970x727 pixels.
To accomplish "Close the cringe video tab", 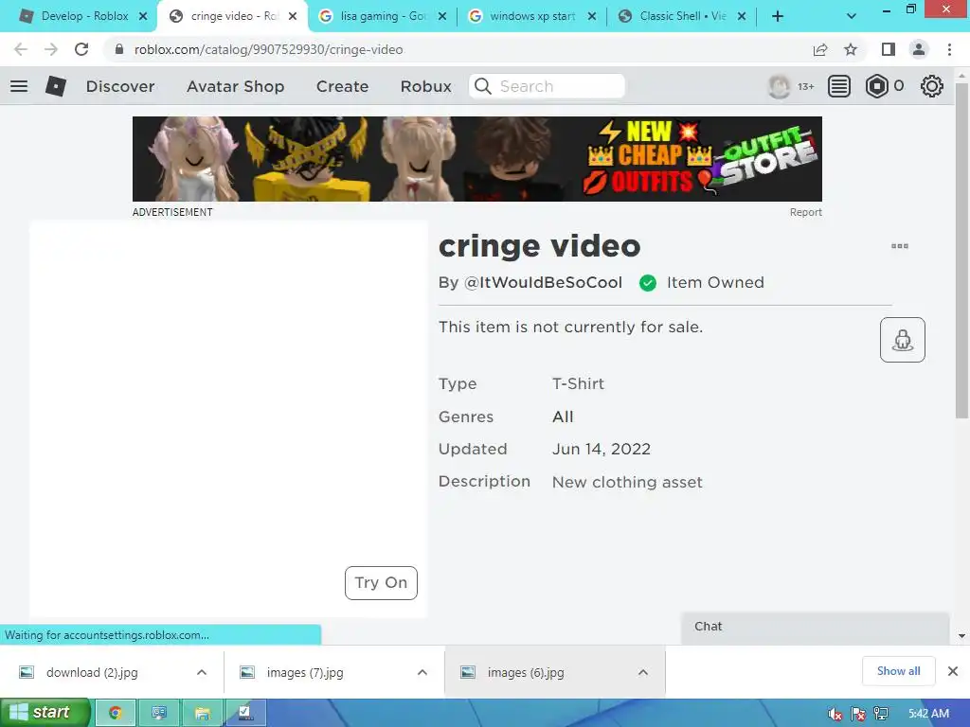I will coord(293,17).
